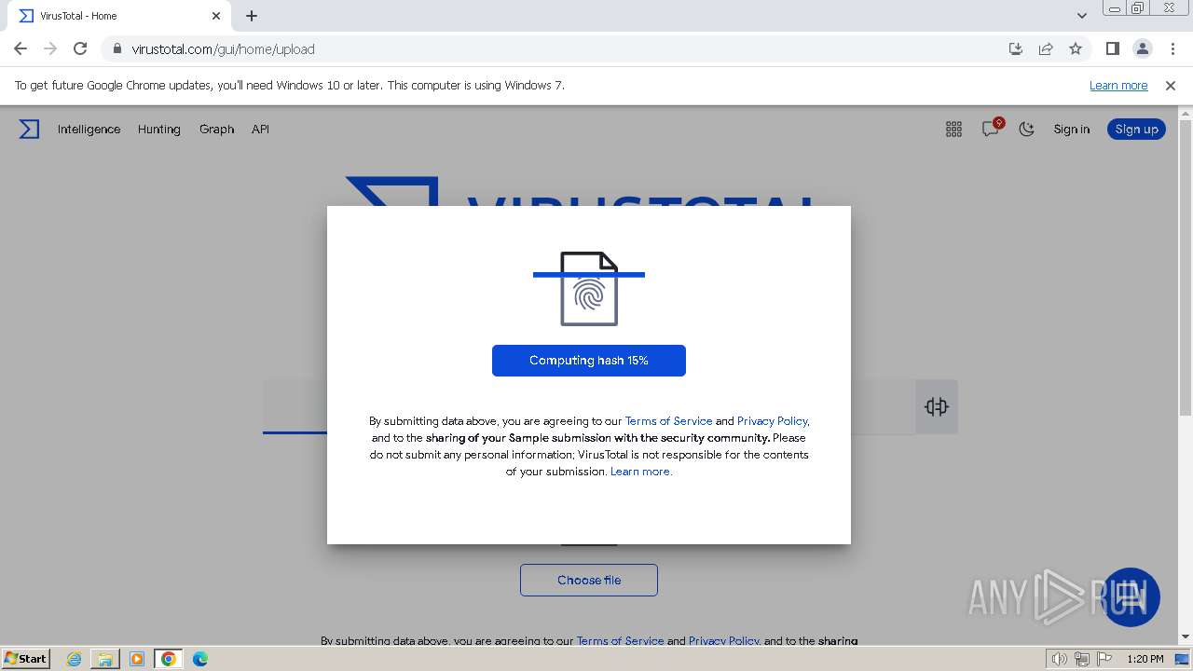Open bottom Terms of Service link

[x=620, y=641]
